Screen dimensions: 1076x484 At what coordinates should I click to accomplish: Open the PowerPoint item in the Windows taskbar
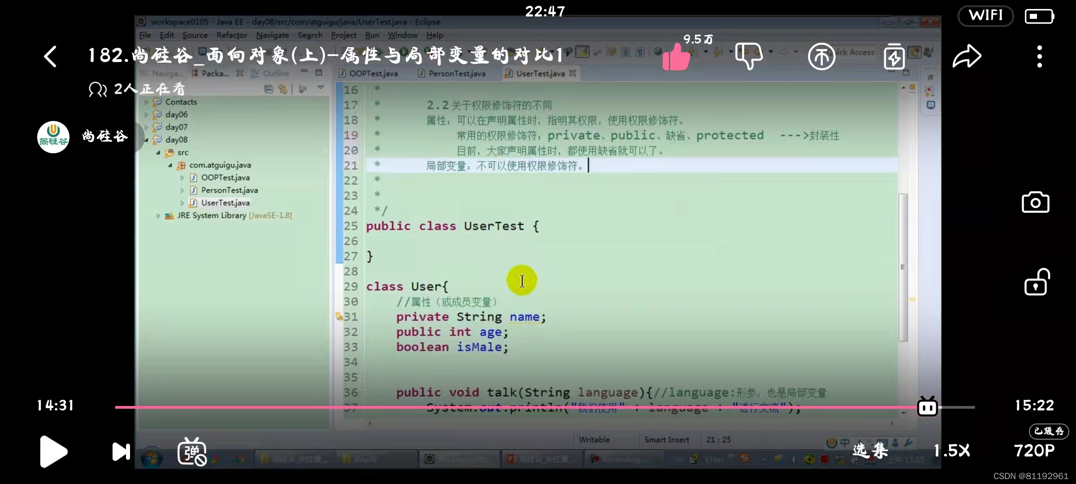(x=542, y=459)
